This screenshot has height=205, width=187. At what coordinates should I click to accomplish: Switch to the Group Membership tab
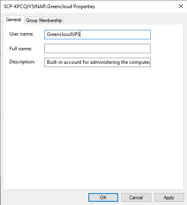(44, 20)
